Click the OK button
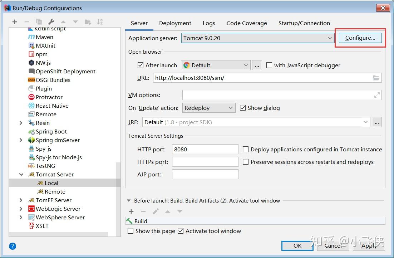The image size is (394, 258). coord(297,246)
